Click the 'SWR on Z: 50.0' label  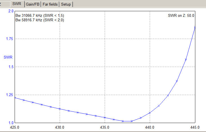pyautogui.click(x=181, y=16)
